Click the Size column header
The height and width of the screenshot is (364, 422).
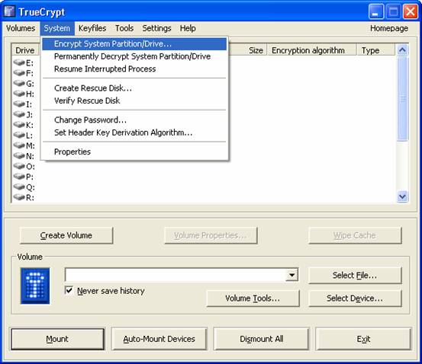pos(247,50)
